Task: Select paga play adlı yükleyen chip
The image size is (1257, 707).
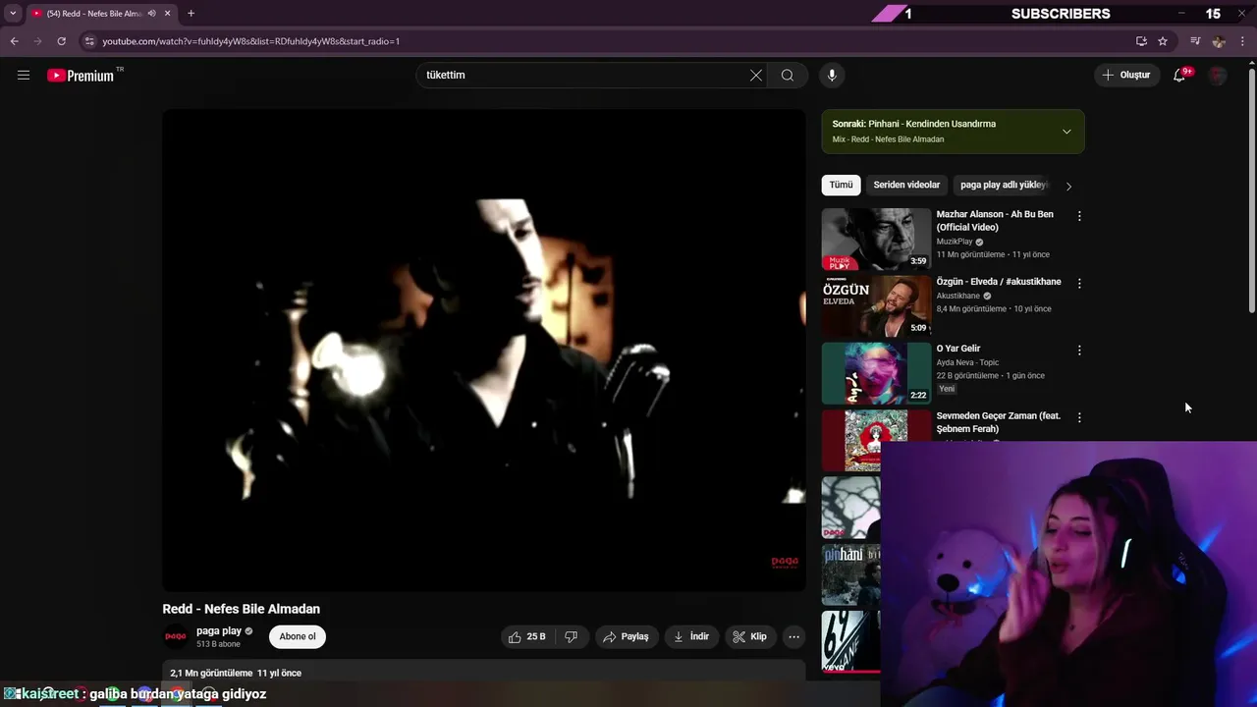Action: tap(1004, 185)
